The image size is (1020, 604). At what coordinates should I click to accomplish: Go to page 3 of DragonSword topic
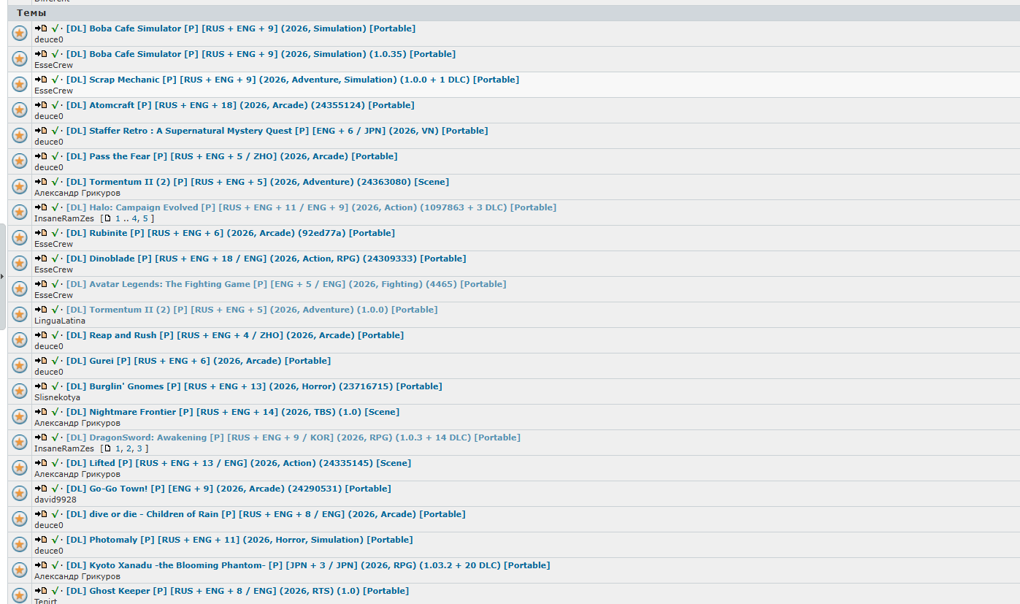139,448
